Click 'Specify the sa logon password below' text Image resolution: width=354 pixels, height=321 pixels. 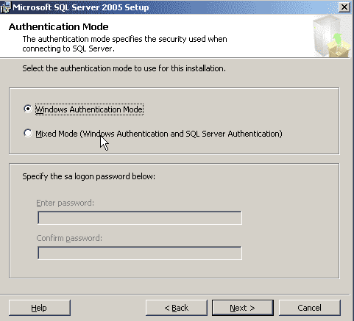pyautogui.click(x=89, y=176)
